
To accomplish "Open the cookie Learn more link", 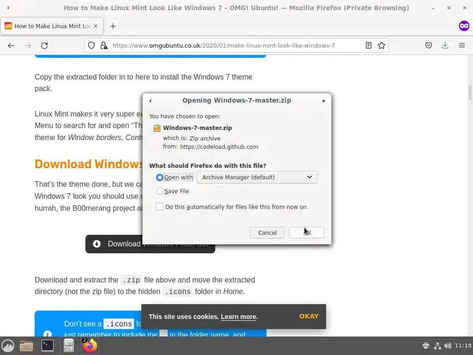I will [x=238, y=317].
